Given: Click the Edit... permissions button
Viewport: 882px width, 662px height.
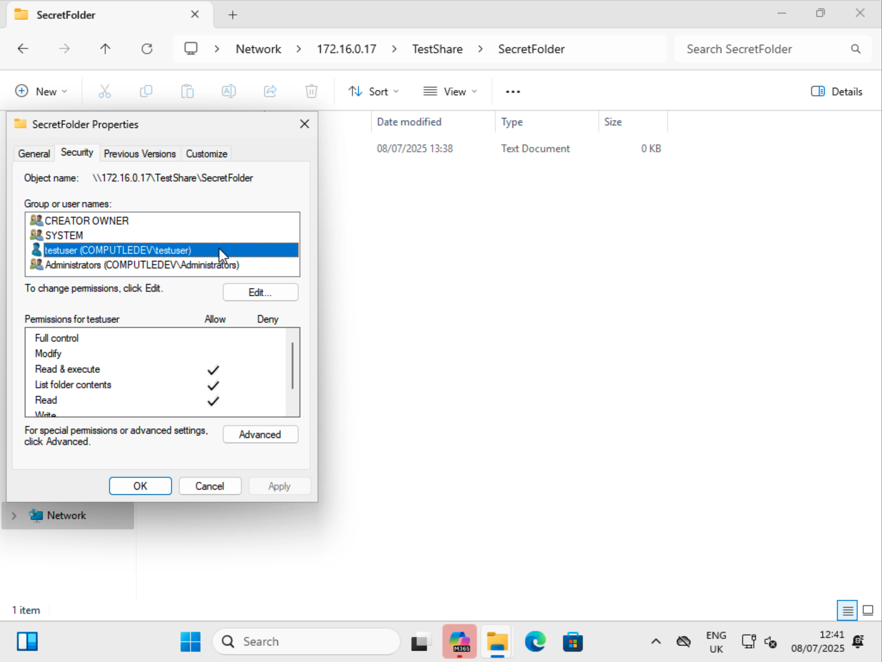Looking at the screenshot, I should 260,292.
